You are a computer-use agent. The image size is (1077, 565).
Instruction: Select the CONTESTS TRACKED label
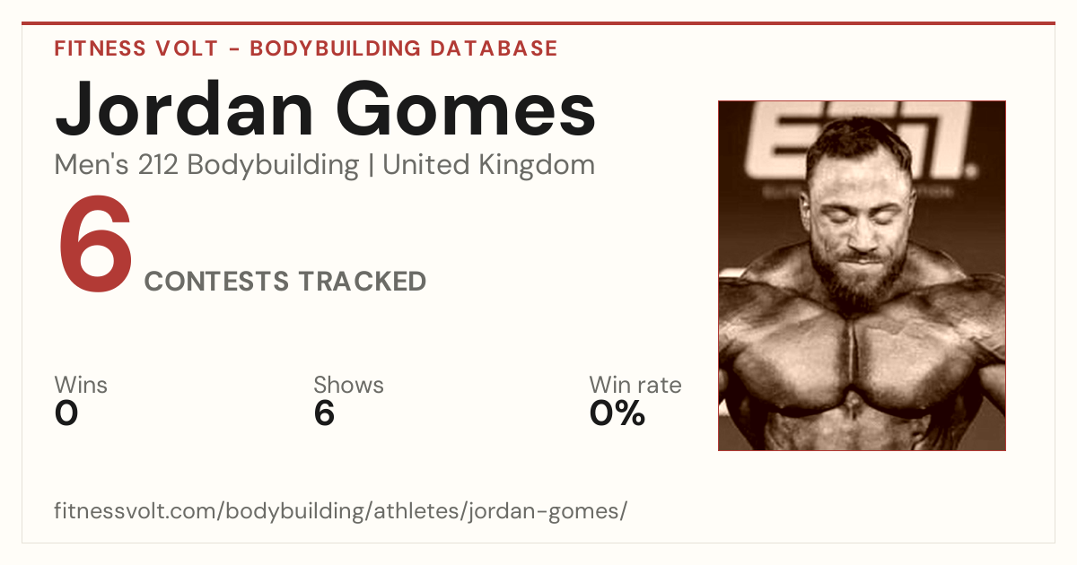(x=285, y=282)
